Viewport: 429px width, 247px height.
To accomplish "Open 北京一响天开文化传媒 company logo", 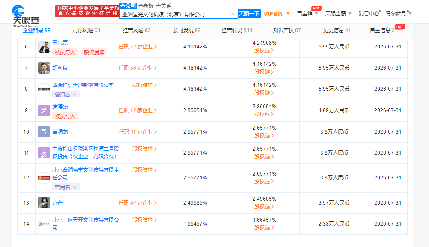I will pos(44,224).
